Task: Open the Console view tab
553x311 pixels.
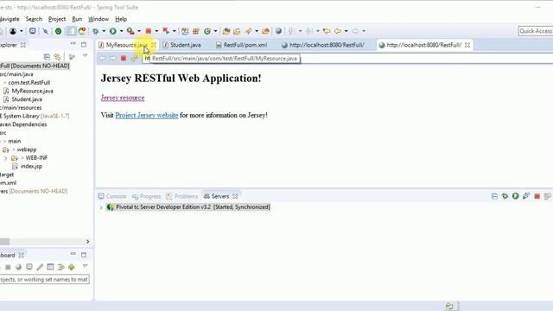Action: (x=112, y=196)
